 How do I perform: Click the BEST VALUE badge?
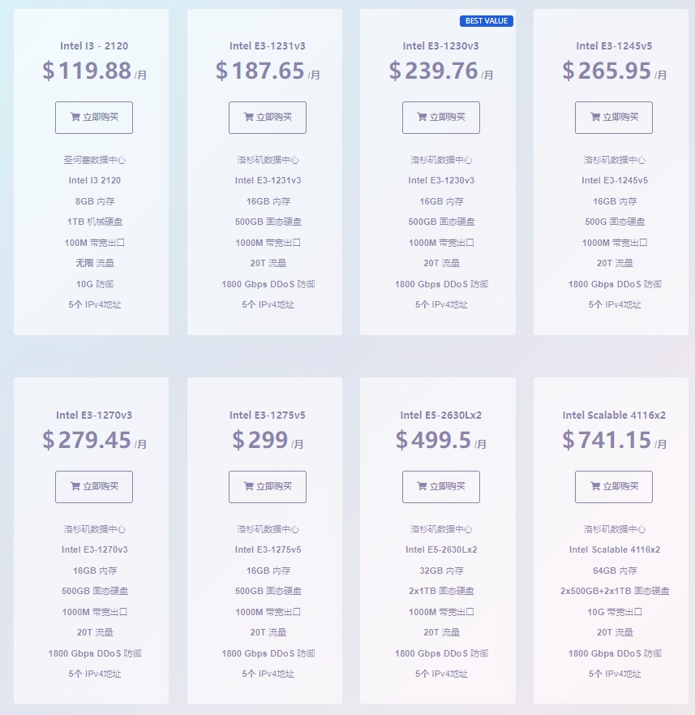click(487, 21)
